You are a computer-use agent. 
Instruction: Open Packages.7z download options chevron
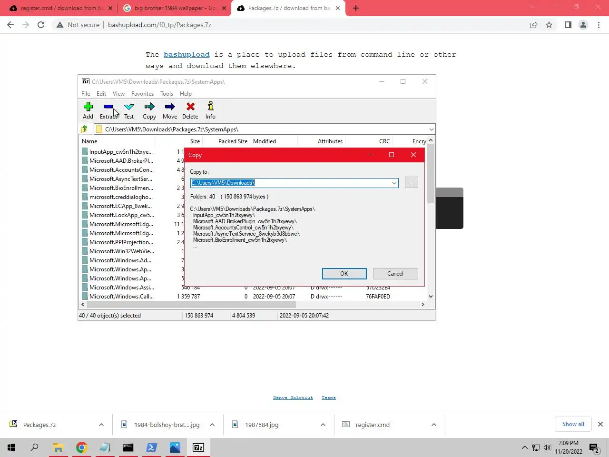101,425
